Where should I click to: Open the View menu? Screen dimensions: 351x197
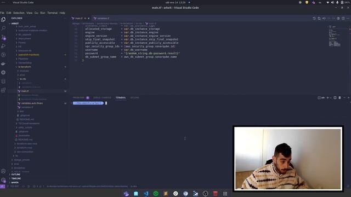coord(29,13)
